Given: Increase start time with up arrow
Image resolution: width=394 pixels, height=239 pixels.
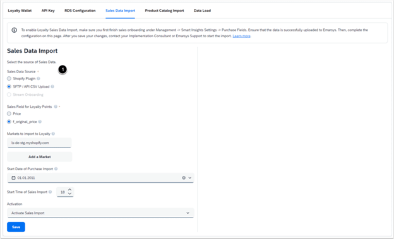Looking at the screenshot, I should coord(69,190).
